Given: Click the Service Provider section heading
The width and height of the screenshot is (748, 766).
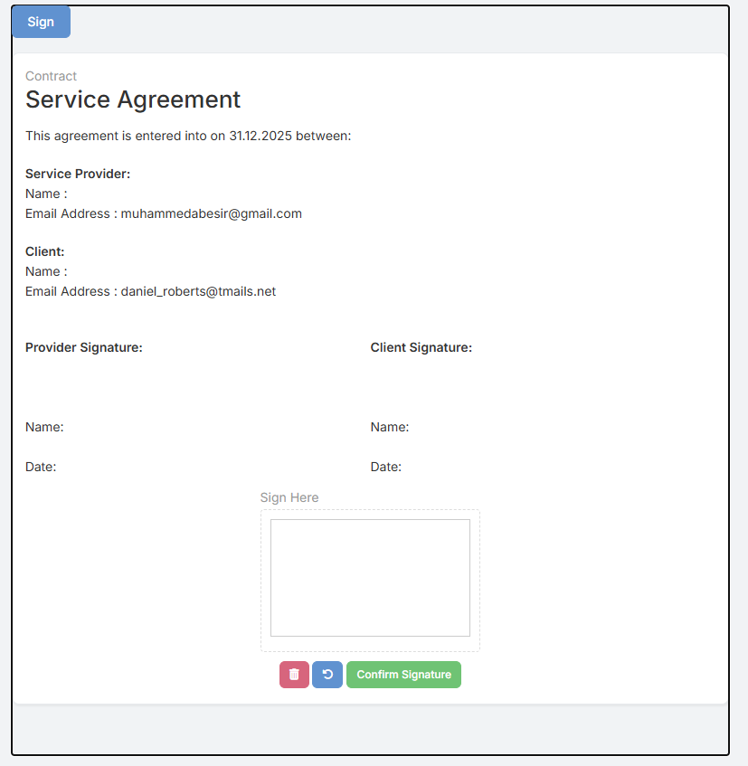Looking at the screenshot, I should 78,174.
